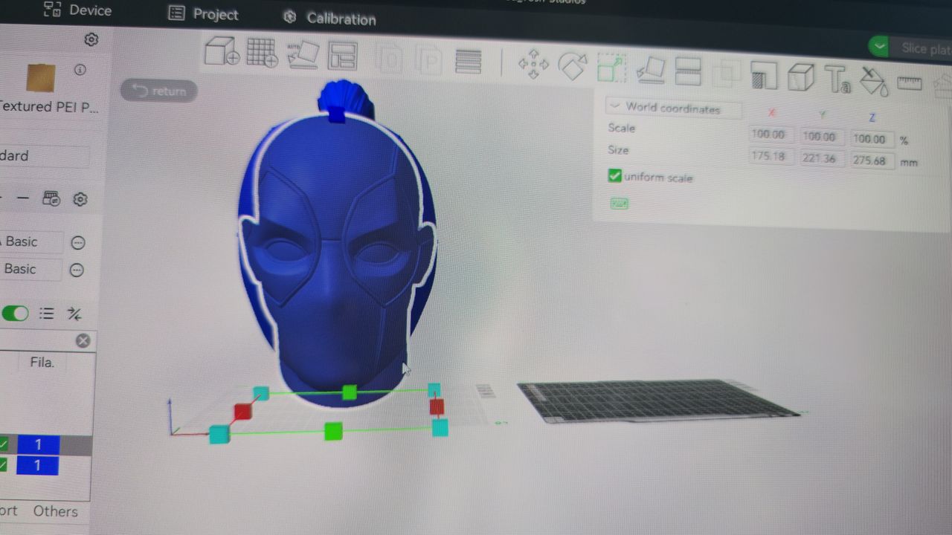Open the Others settings tab

[x=55, y=511]
